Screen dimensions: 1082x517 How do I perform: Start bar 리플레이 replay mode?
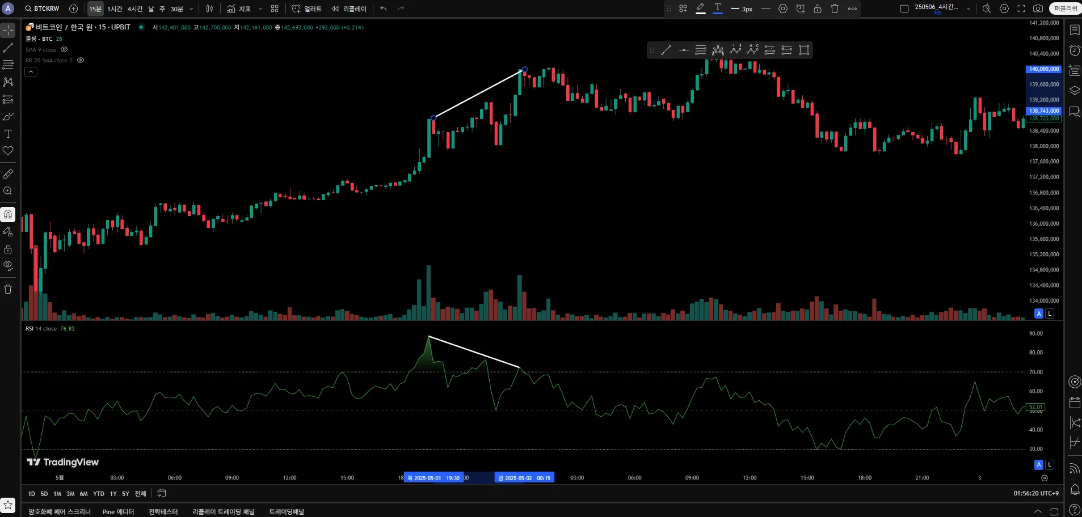tap(349, 9)
